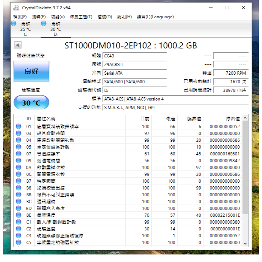Click the drive letter field D:

point(135,90)
